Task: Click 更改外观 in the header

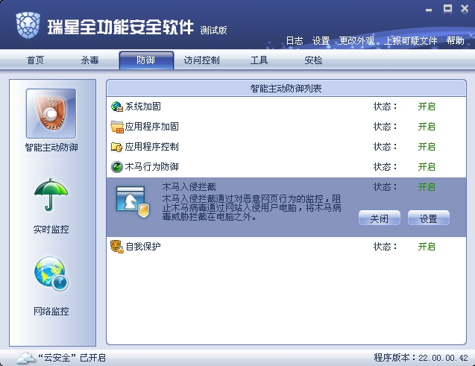Action: coord(356,41)
